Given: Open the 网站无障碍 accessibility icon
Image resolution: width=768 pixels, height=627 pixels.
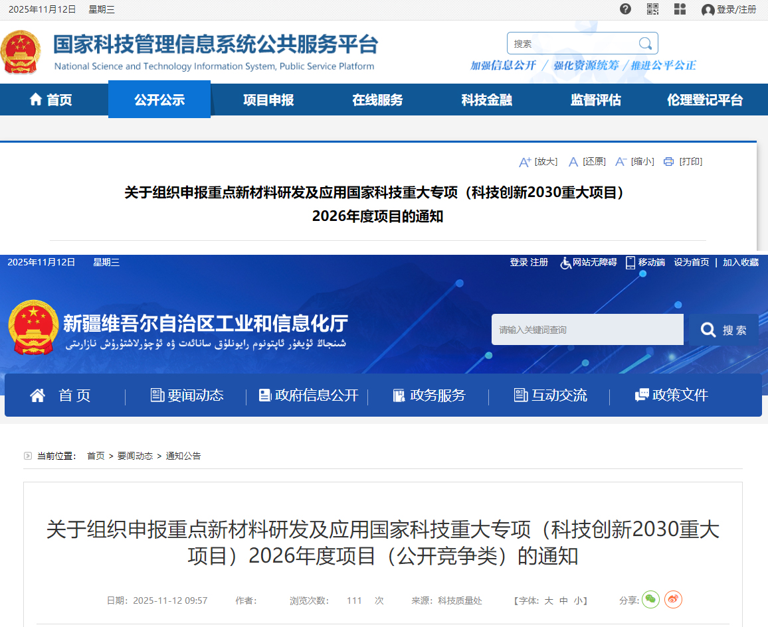Looking at the screenshot, I should tap(565, 263).
